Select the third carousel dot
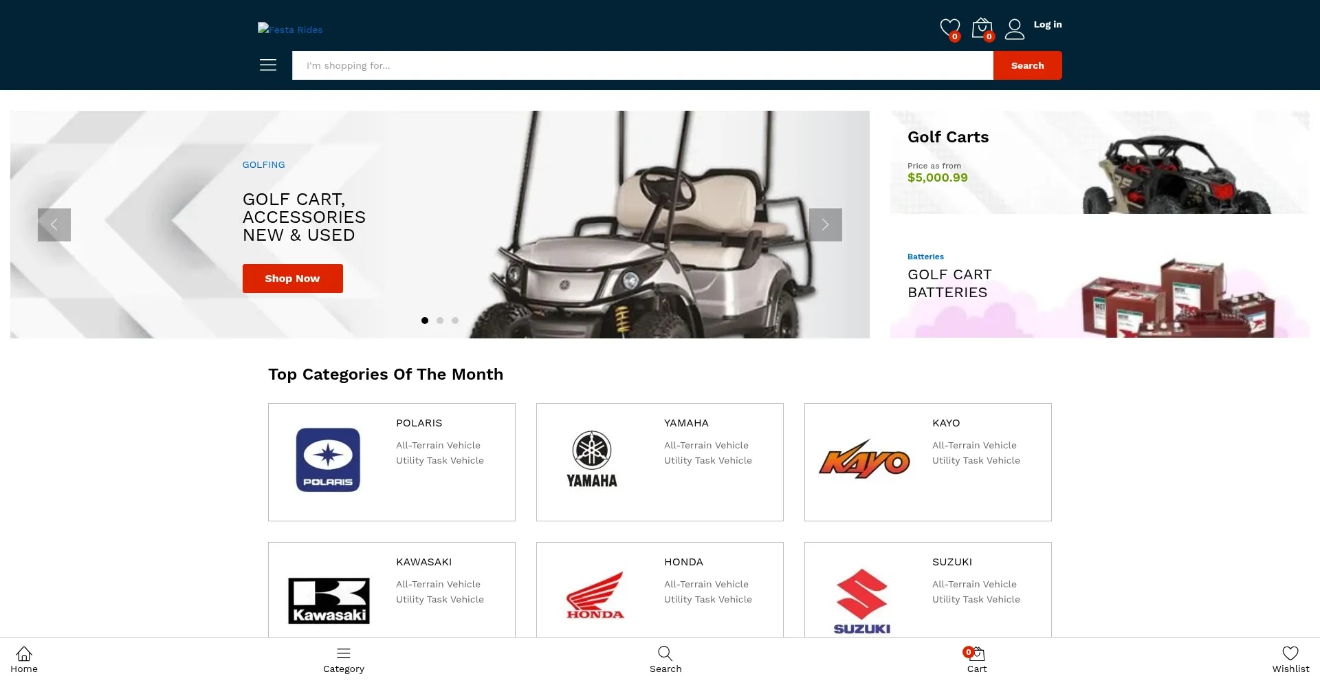This screenshot has width=1320, height=683. (x=455, y=321)
